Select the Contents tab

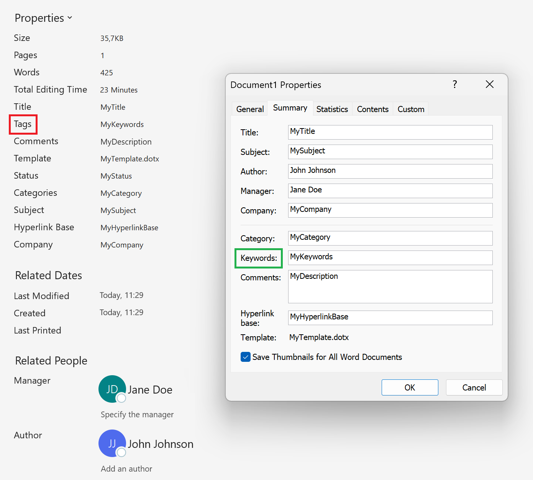(x=372, y=109)
